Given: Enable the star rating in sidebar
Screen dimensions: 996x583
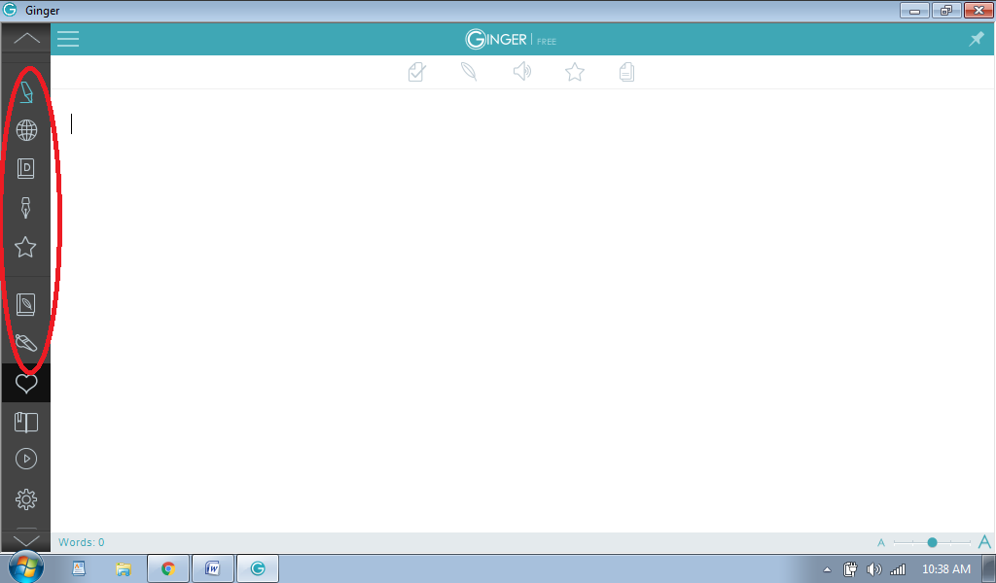Looking at the screenshot, I should [25, 247].
